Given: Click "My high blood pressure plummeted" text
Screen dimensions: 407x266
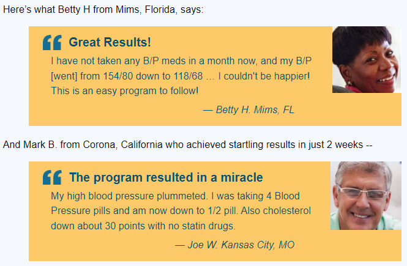Looking at the screenshot, I should click(129, 196).
